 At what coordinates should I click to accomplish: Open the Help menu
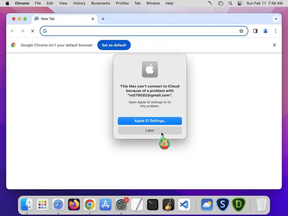(169, 3)
